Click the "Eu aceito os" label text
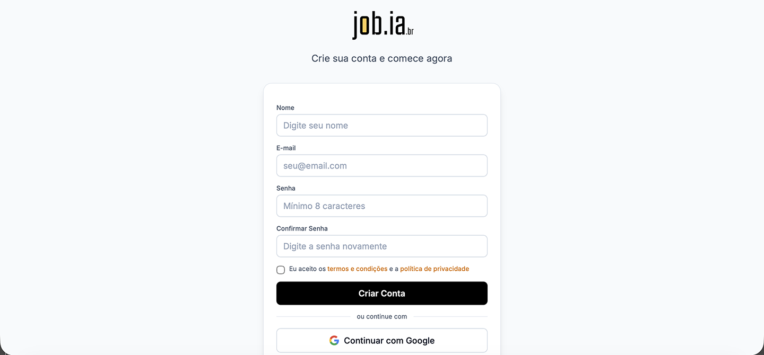Screen dimensions: 764x355 tap(307, 269)
